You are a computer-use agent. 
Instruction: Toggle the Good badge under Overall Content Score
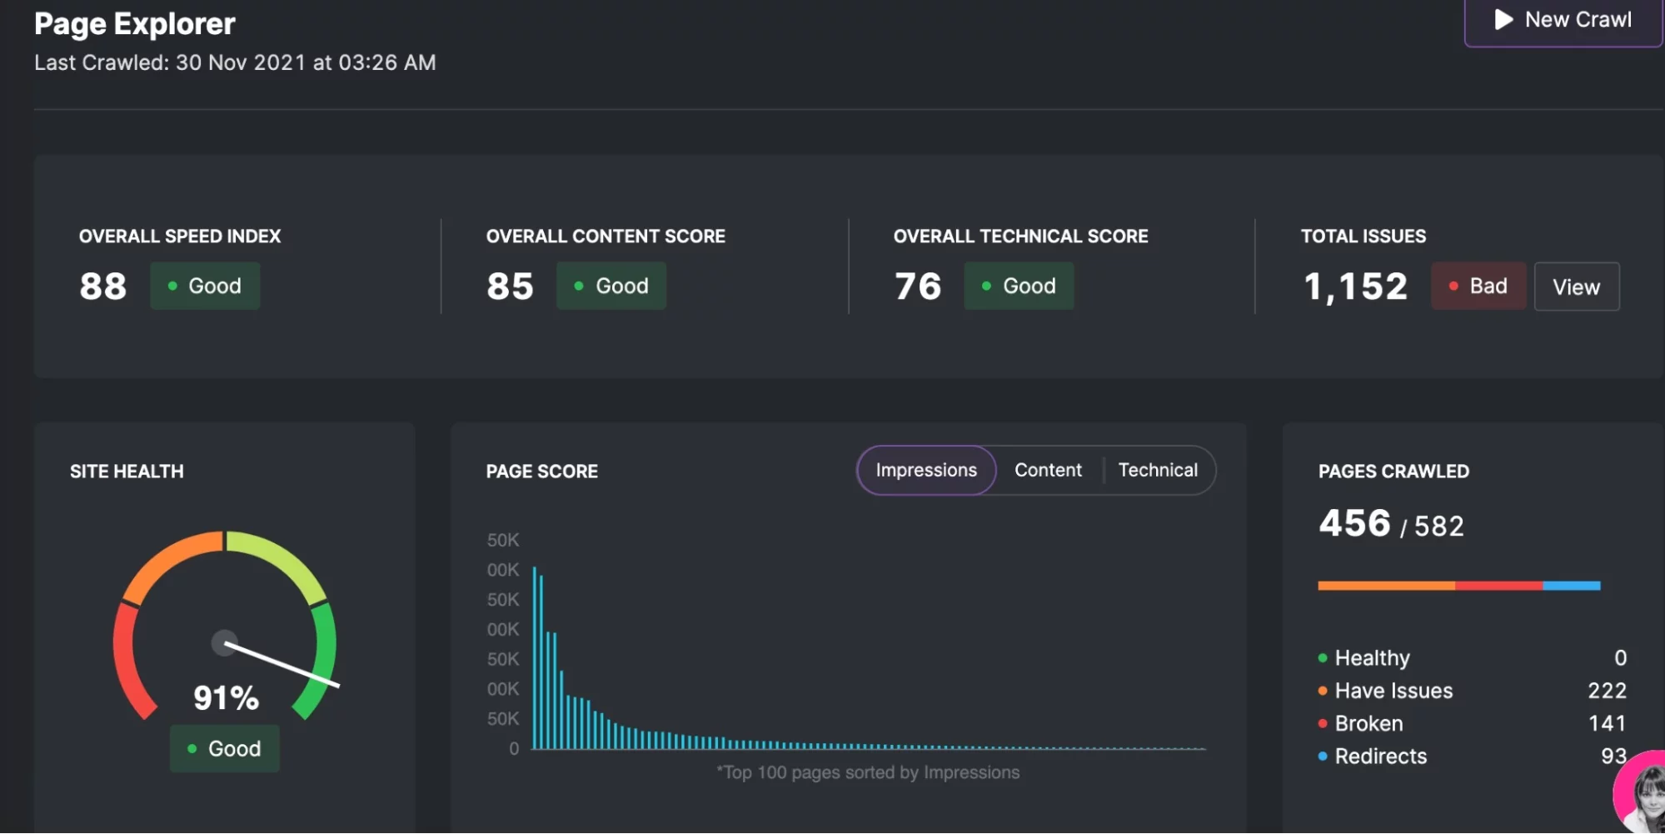coord(611,286)
